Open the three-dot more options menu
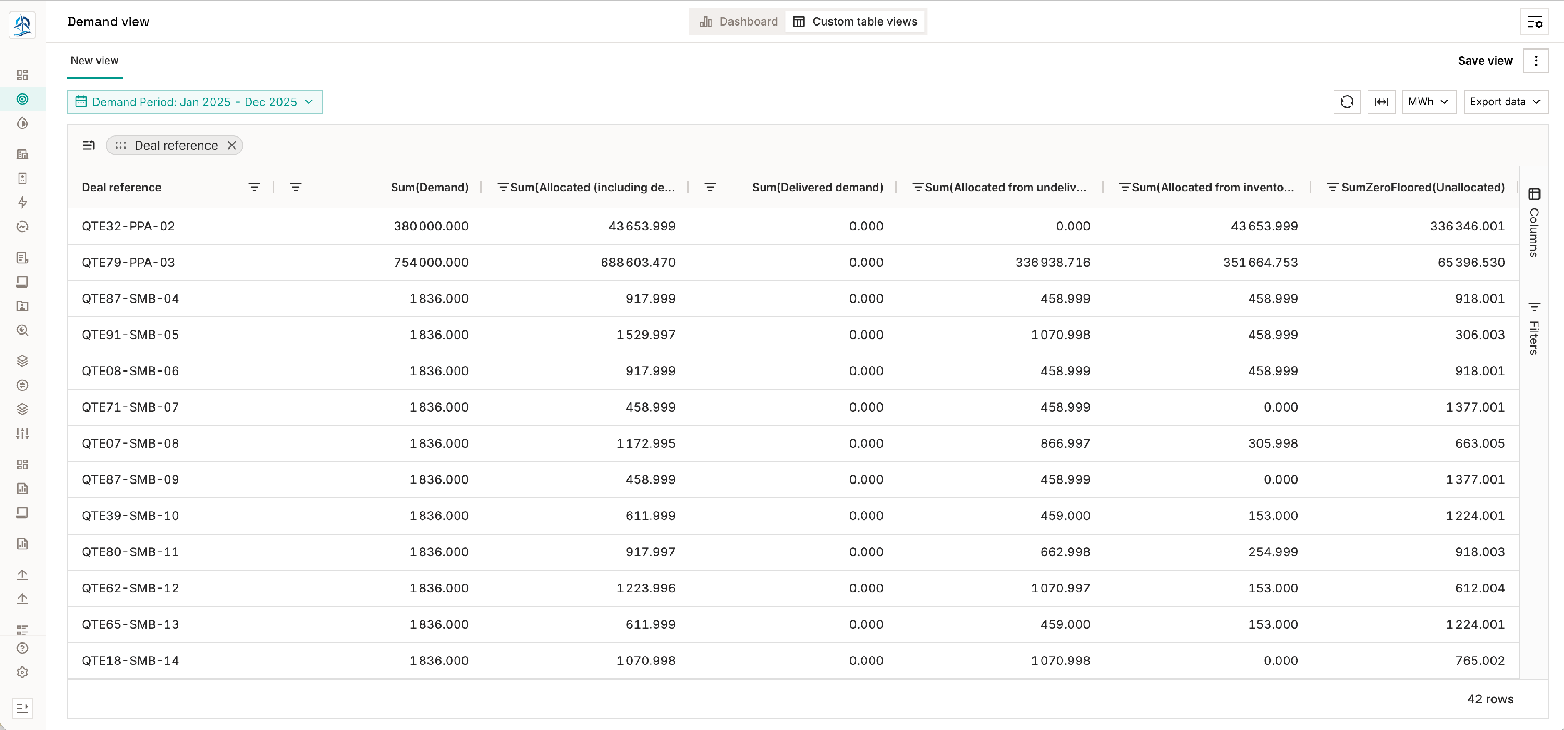This screenshot has width=1564, height=730. click(x=1536, y=60)
